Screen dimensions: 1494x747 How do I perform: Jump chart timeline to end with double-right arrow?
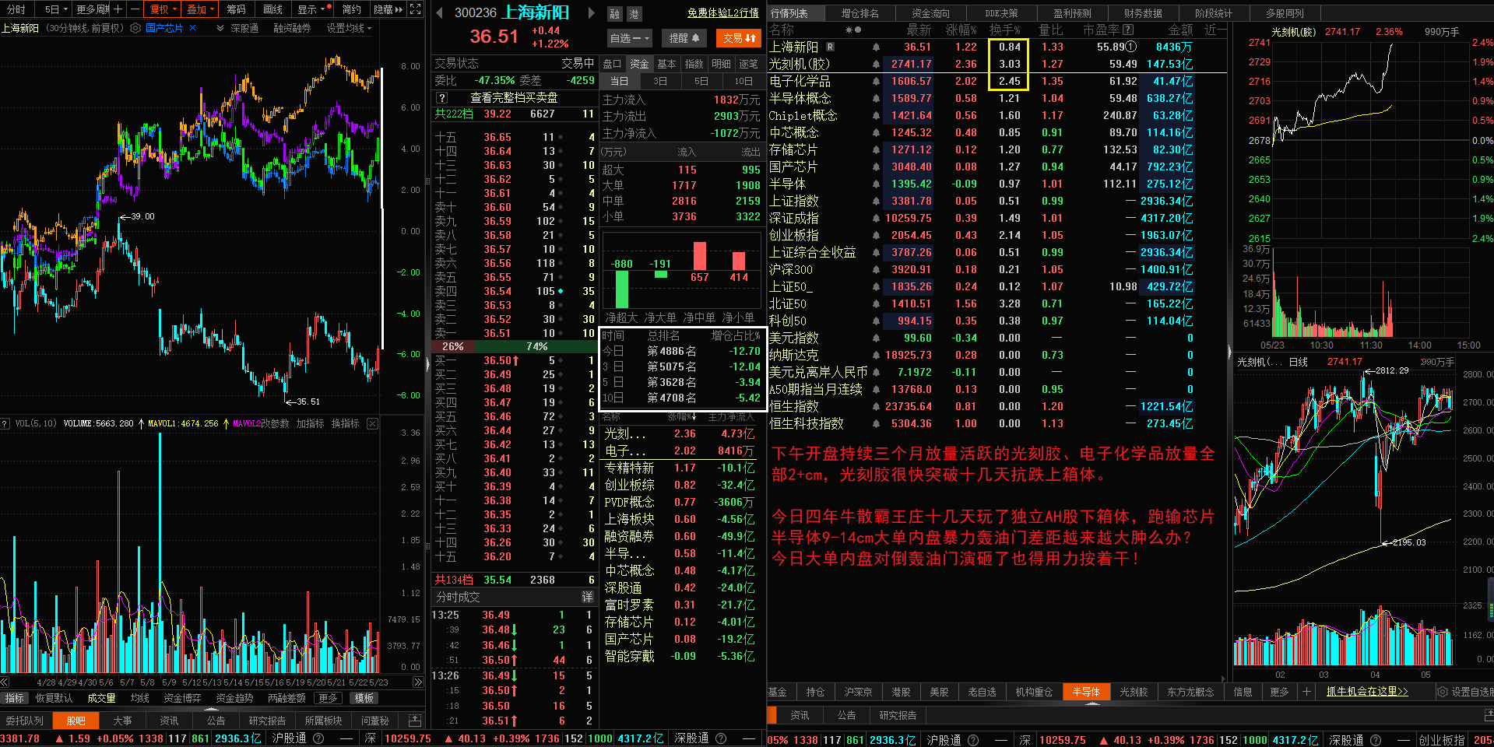[x=418, y=682]
